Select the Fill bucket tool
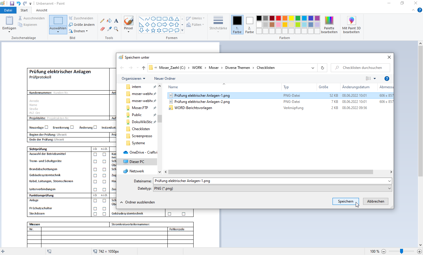 (109, 21)
